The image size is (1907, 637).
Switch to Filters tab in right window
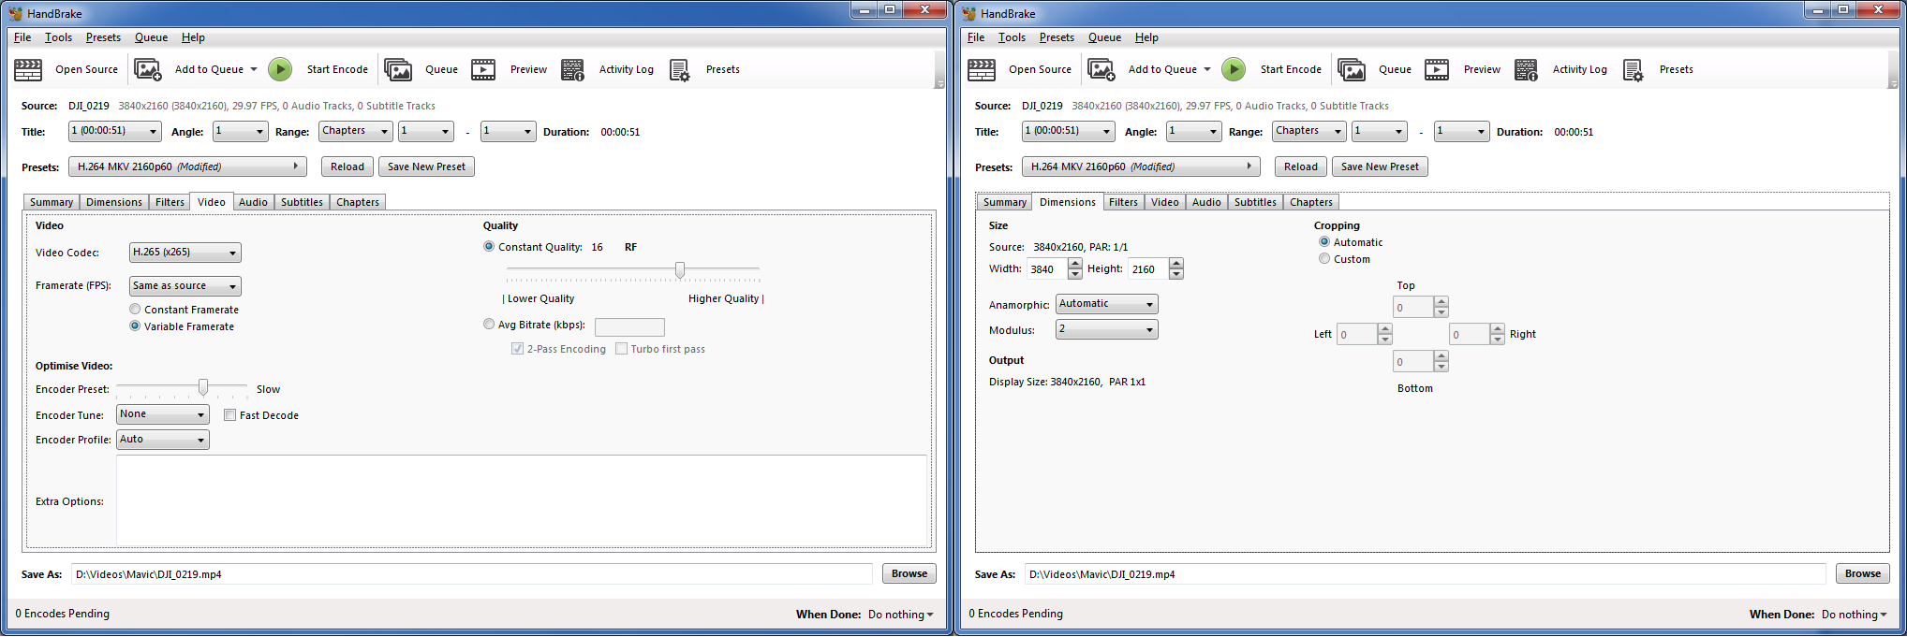click(1123, 202)
